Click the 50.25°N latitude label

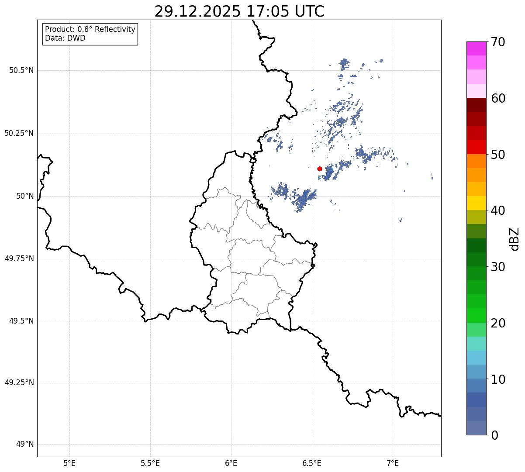point(19,133)
